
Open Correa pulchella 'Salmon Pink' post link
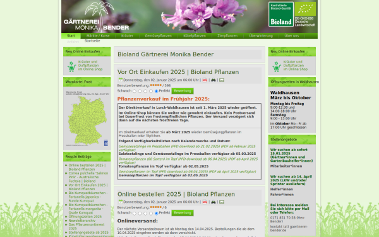click(x=88, y=177)
